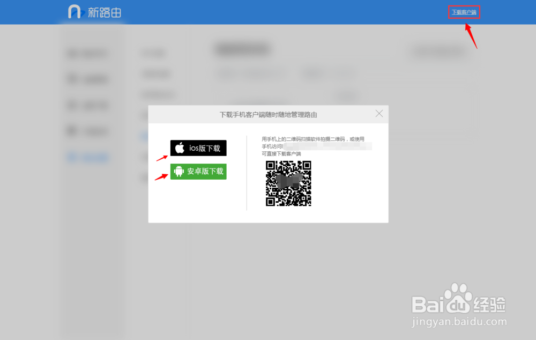This screenshot has height=340, width=536.
Task: Click the fourth sidebar menu icon
Action: click(x=72, y=131)
